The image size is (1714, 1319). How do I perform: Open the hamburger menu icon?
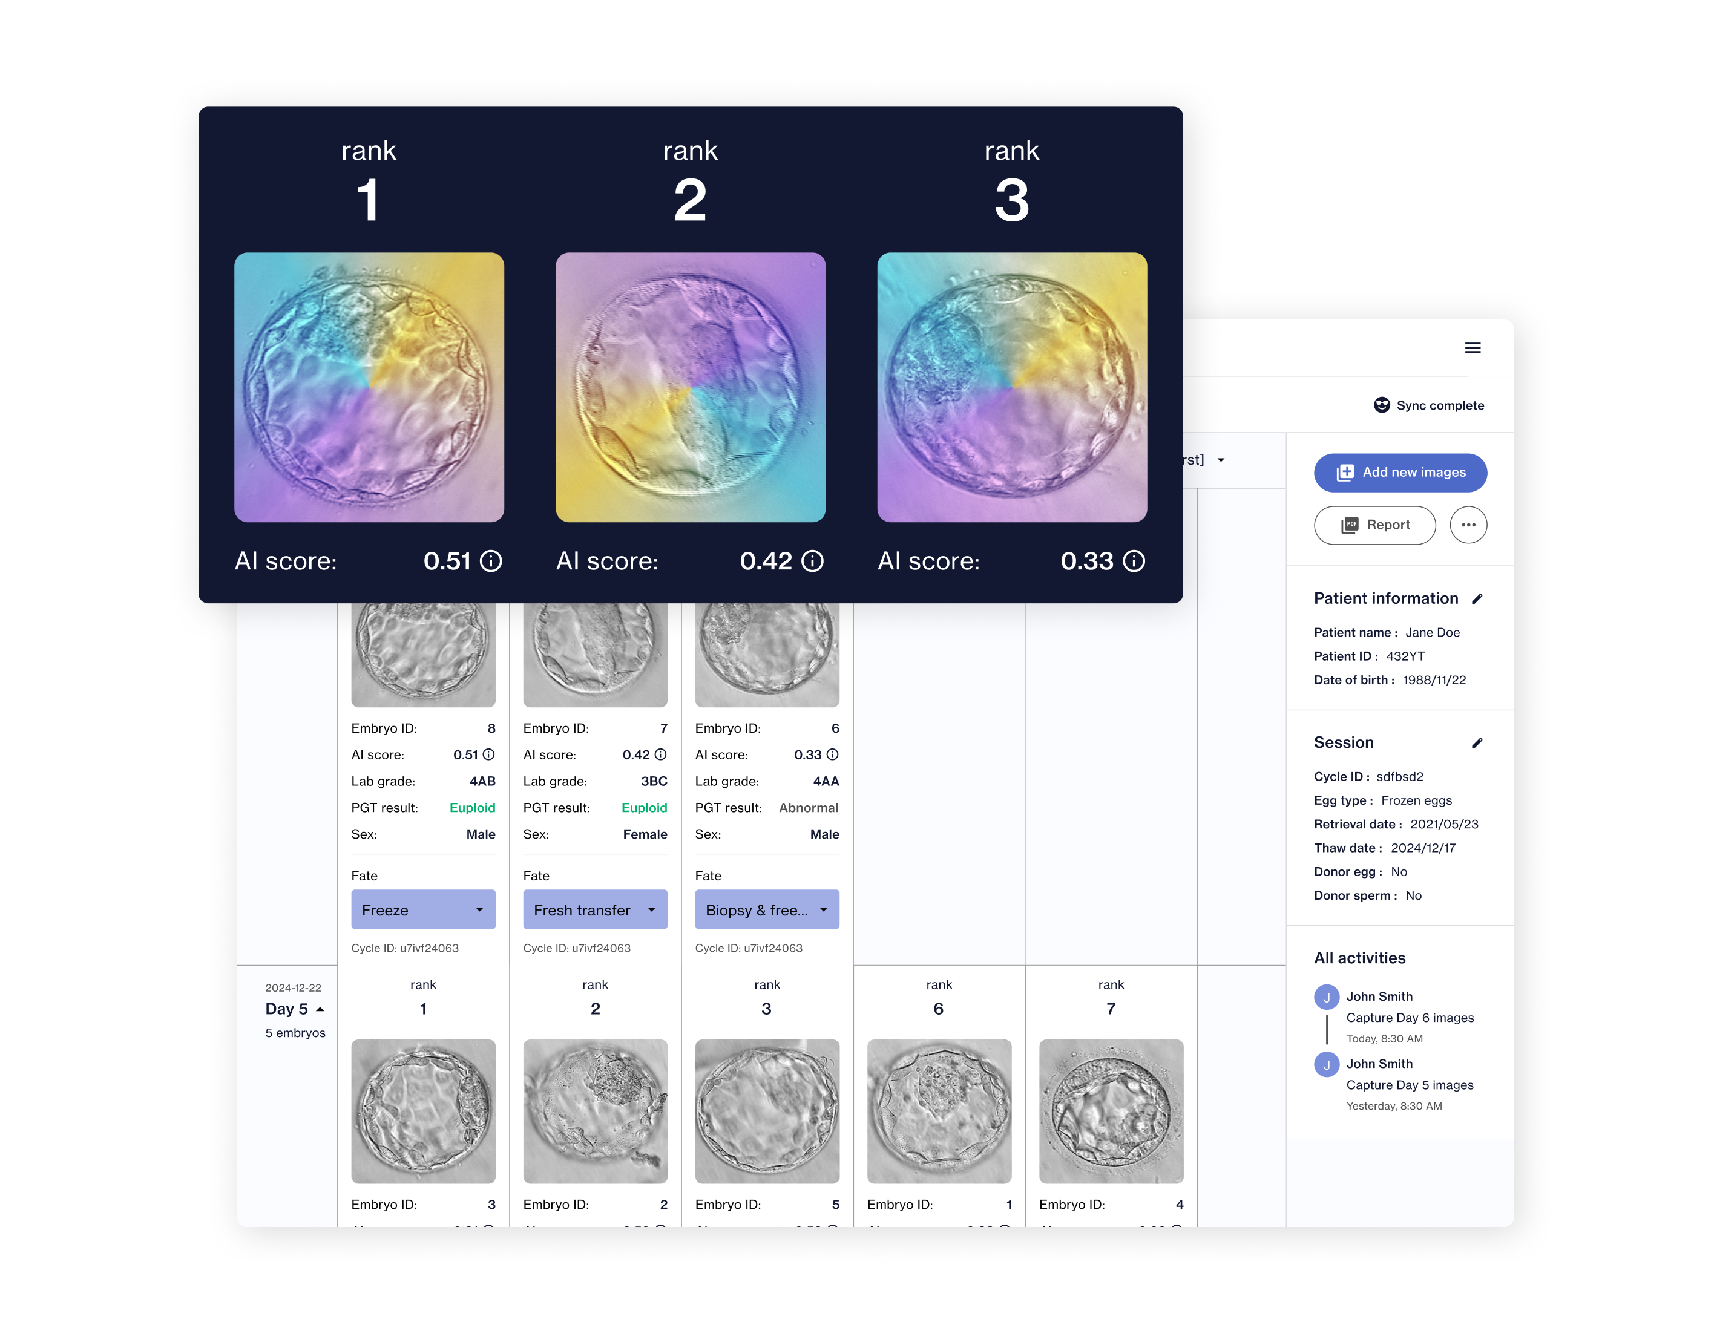[x=1473, y=348]
